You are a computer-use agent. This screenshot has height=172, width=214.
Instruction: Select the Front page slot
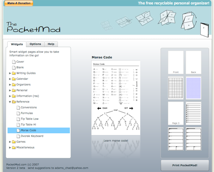point(175,62)
